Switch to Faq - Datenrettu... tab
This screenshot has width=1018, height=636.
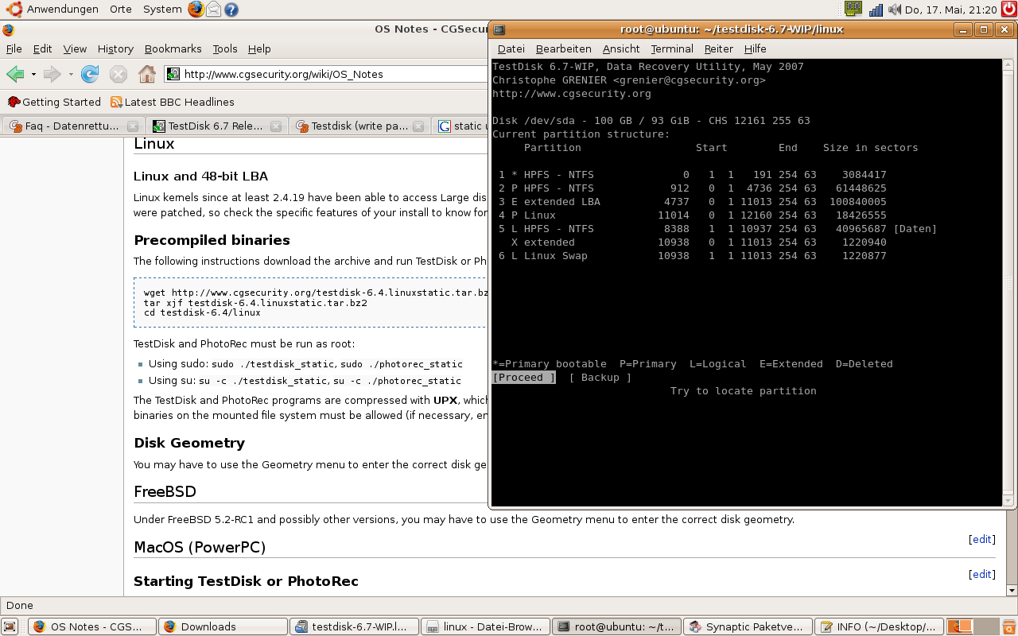[x=72, y=126]
